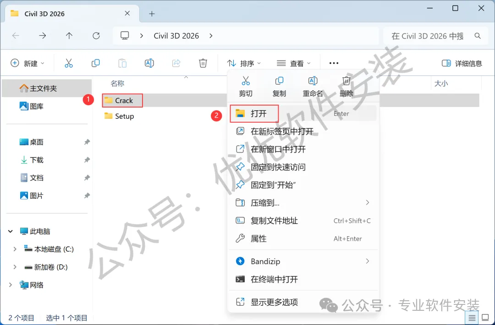Click the toolbar Copy icon
This screenshot has width=495, height=325.
pyautogui.click(x=95, y=63)
